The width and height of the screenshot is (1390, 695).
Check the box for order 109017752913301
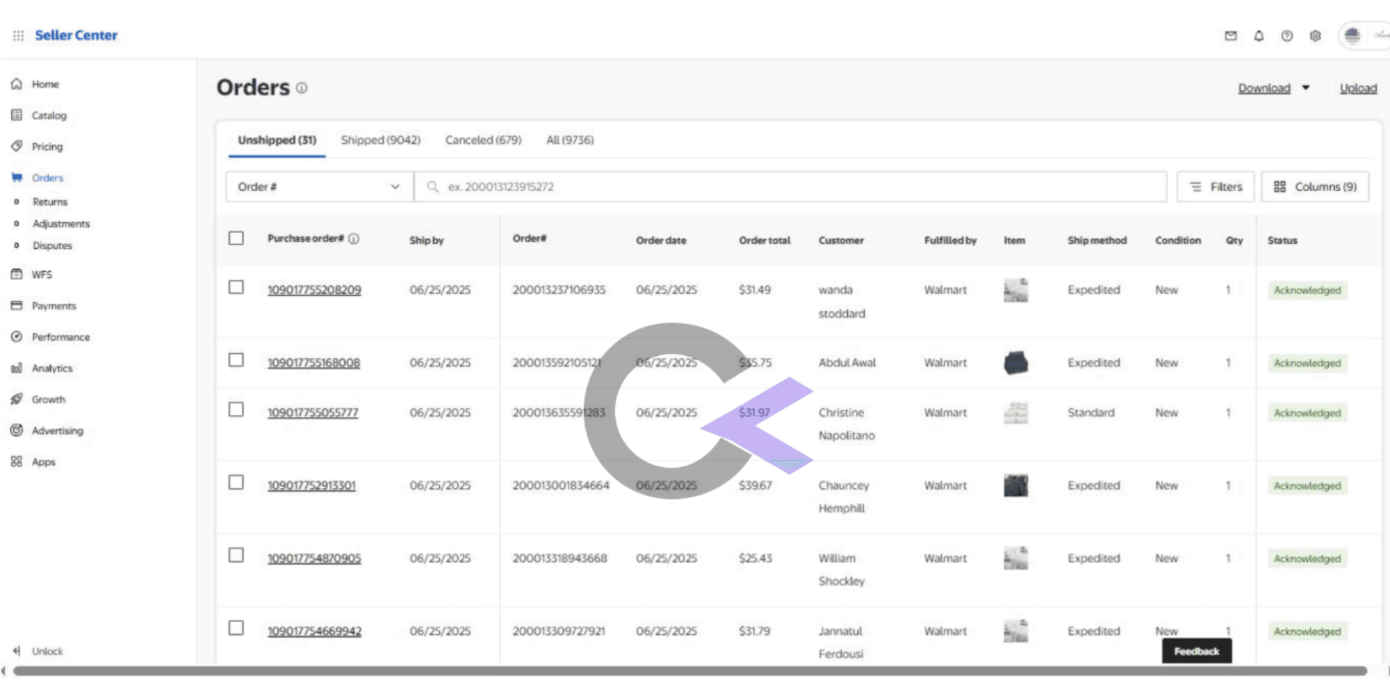[x=236, y=482]
